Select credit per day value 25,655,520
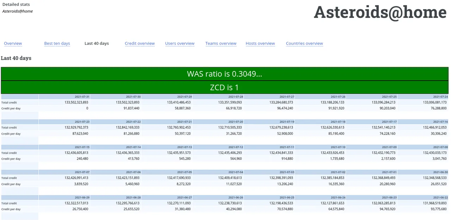The height and width of the screenshot is (220, 451). coord(132,209)
